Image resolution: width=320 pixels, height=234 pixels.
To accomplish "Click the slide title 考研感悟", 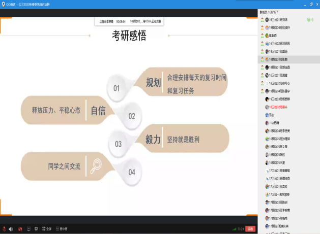I will [x=129, y=36].
